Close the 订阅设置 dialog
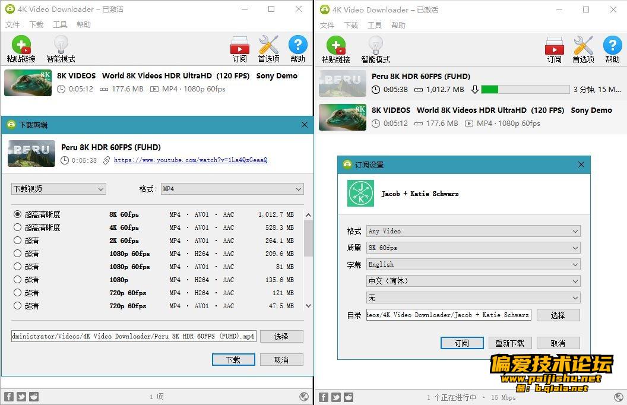Screen dimensions: 627x405 tap(581, 164)
